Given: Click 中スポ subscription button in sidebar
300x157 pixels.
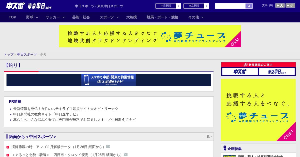Looking at the screenshot, I should [x=240, y=72].
